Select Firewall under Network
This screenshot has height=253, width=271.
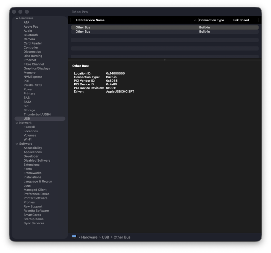pos(29,127)
